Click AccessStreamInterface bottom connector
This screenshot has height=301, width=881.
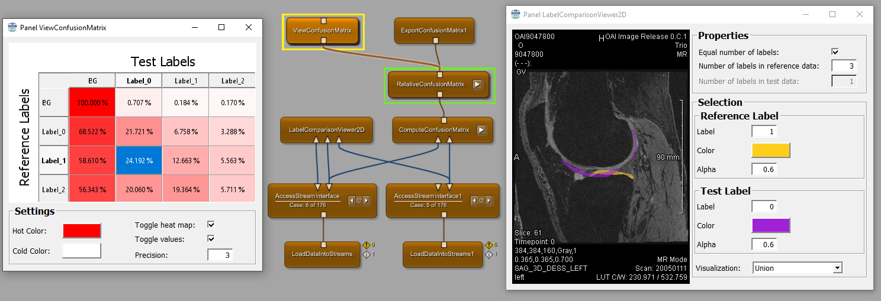[323, 215]
